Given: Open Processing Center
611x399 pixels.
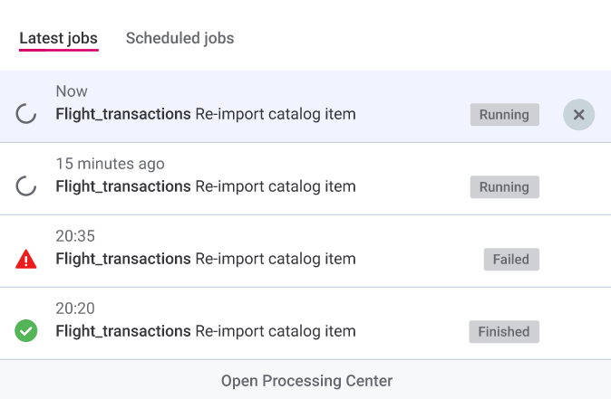Looking at the screenshot, I should click(x=306, y=381).
